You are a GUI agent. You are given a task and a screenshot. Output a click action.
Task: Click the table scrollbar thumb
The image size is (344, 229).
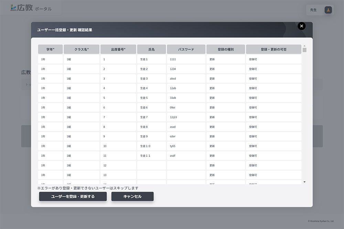[304, 50]
